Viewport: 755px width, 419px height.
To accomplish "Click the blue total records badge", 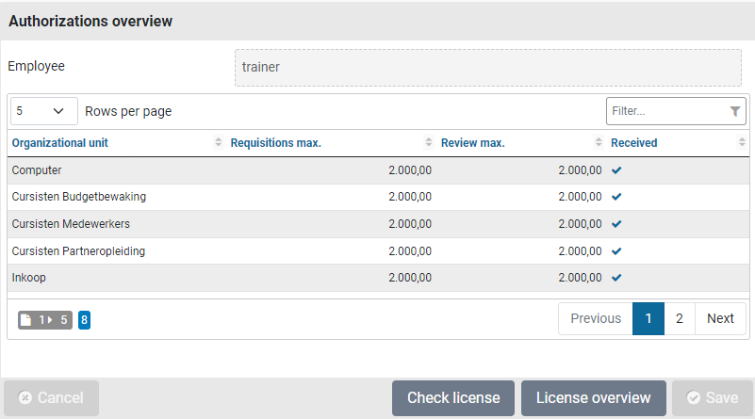I will pyautogui.click(x=84, y=319).
